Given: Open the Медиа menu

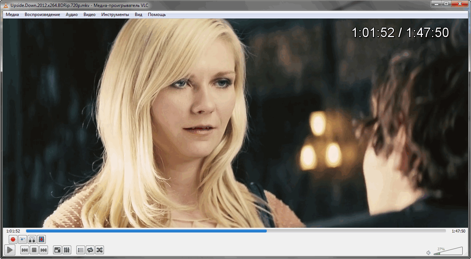Looking at the screenshot, I should (12, 15).
